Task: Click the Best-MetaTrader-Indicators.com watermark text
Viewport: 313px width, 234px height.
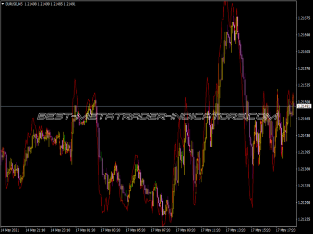Action: click(x=156, y=117)
